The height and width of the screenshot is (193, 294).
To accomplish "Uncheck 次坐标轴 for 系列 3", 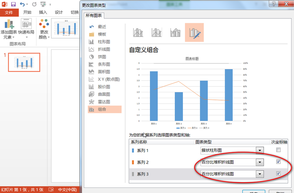I will [279, 174].
